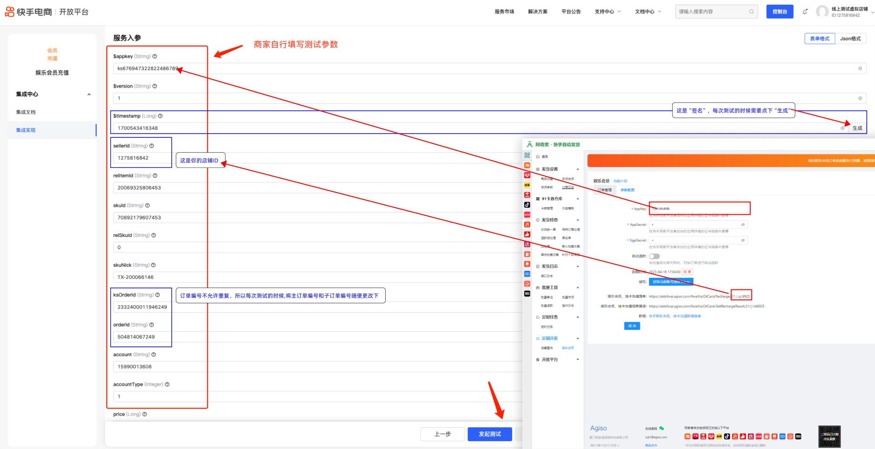Click the user avatar icon
The width and height of the screenshot is (875, 449).
coord(822,12)
